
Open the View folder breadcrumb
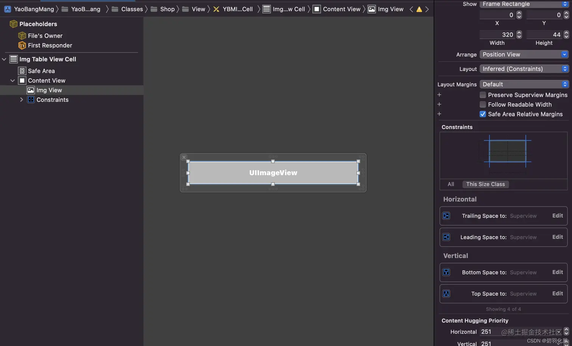point(193,9)
